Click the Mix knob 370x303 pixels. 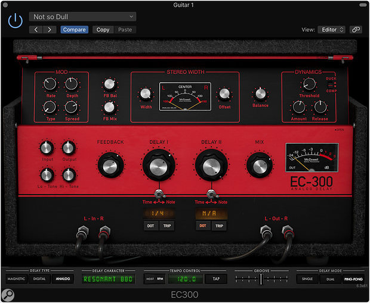[x=260, y=165]
